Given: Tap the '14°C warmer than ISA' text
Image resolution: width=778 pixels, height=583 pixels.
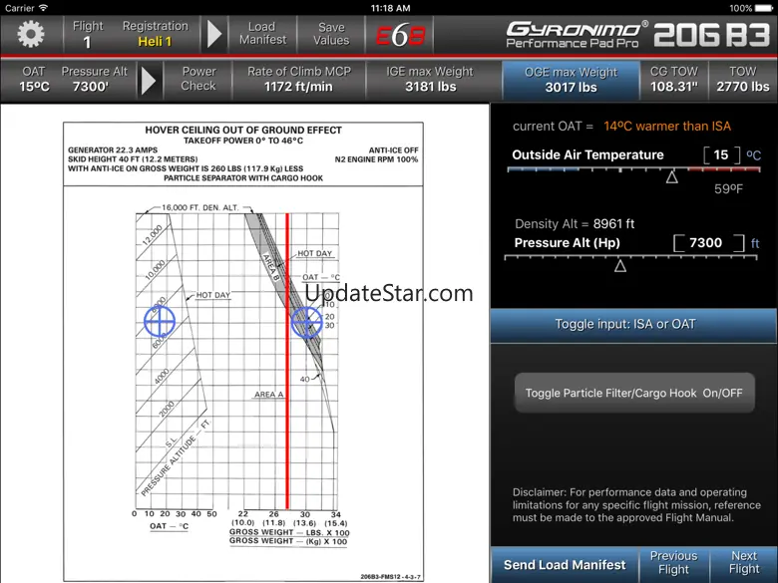Looking at the screenshot, I should (x=667, y=127).
